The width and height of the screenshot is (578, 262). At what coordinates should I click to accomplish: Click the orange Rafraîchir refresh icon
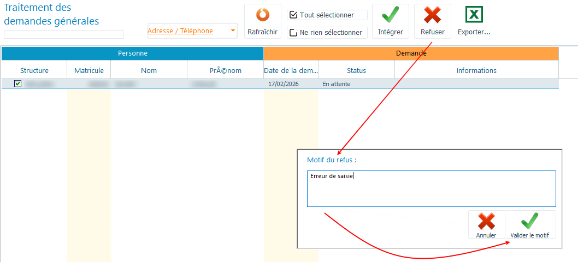point(262,15)
